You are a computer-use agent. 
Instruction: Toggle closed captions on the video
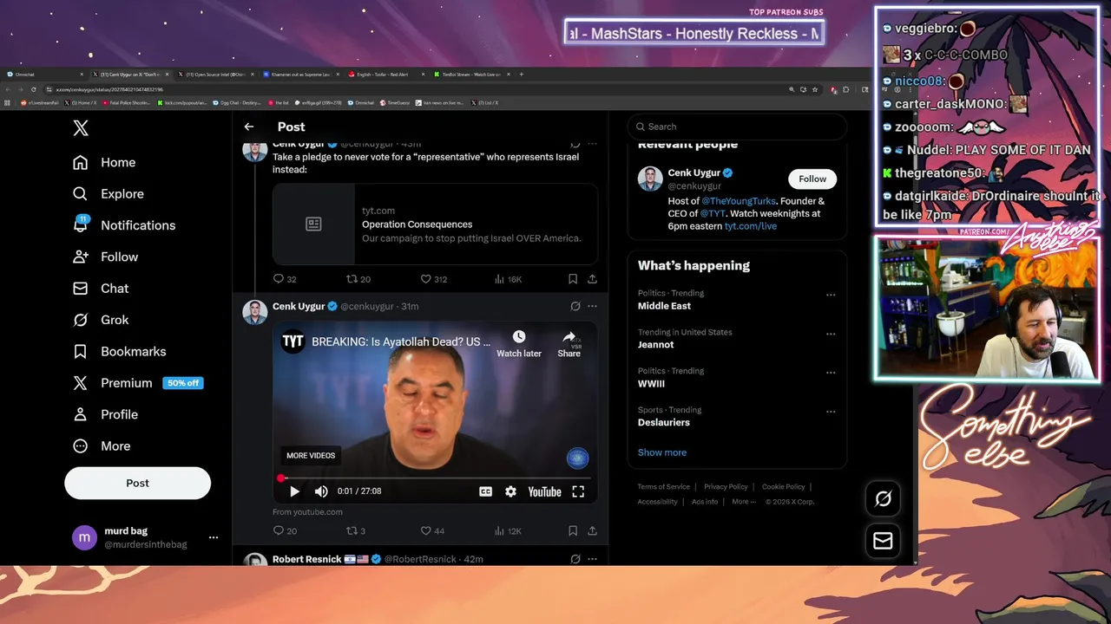click(x=485, y=491)
